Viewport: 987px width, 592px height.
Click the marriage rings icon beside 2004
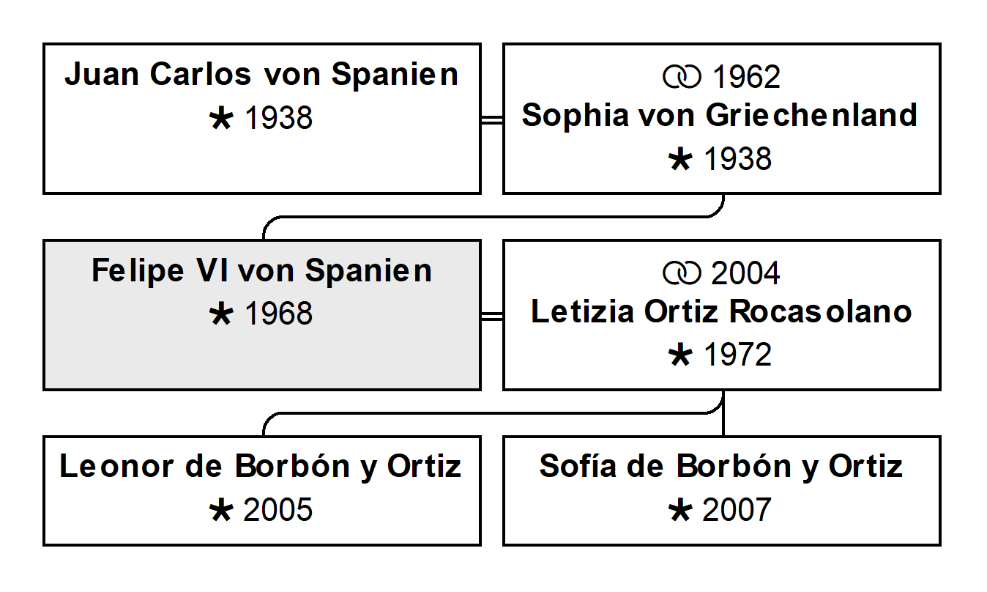(x=682, y=273)
